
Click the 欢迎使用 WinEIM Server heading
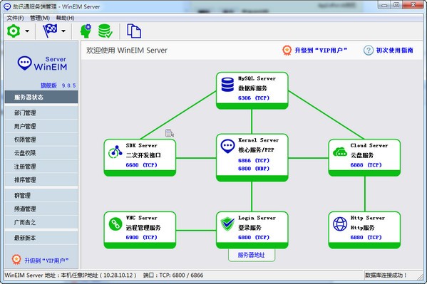127,51
